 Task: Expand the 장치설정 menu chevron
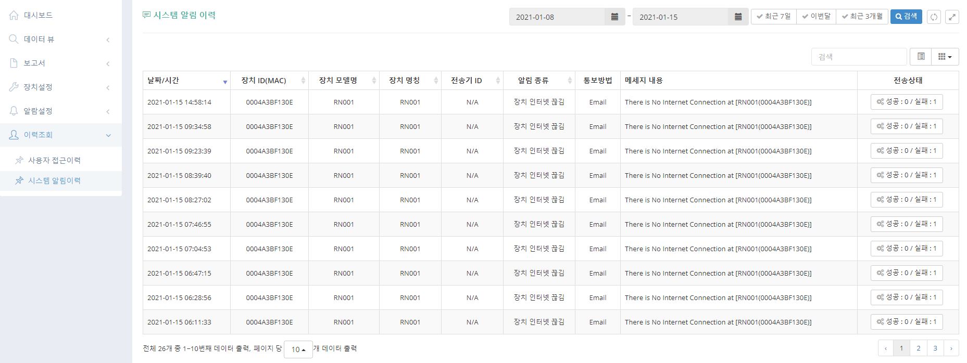(108, 87)
